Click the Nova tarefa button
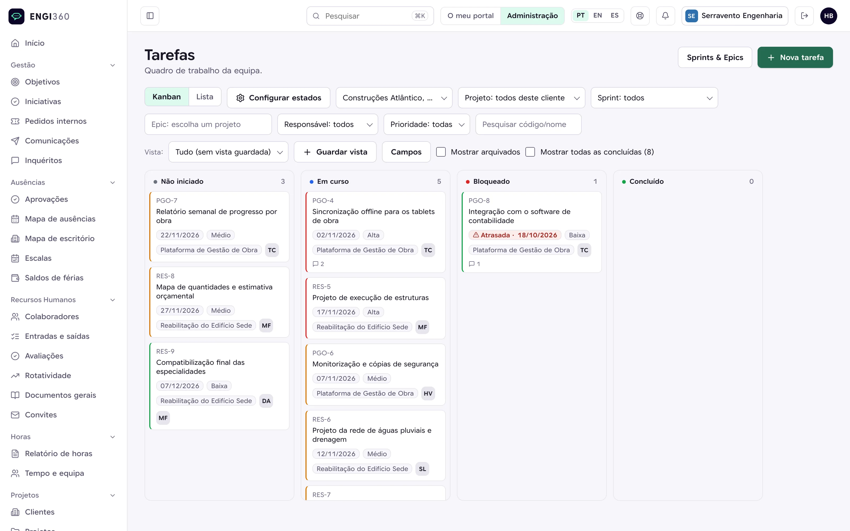This screenshot has width=850, height=531. tap(795, 57)
